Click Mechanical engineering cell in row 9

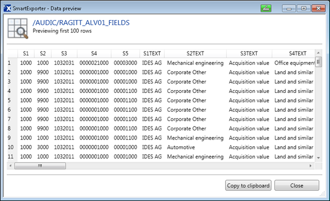coord(195,138)
